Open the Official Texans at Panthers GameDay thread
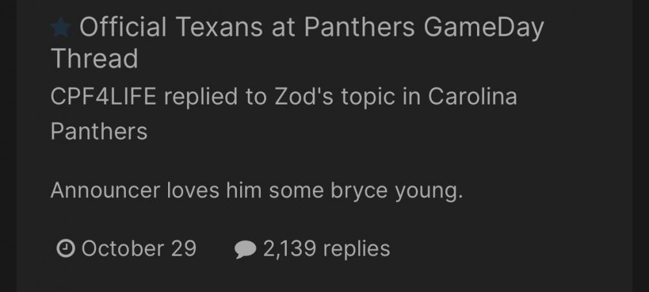 point(297,28)
